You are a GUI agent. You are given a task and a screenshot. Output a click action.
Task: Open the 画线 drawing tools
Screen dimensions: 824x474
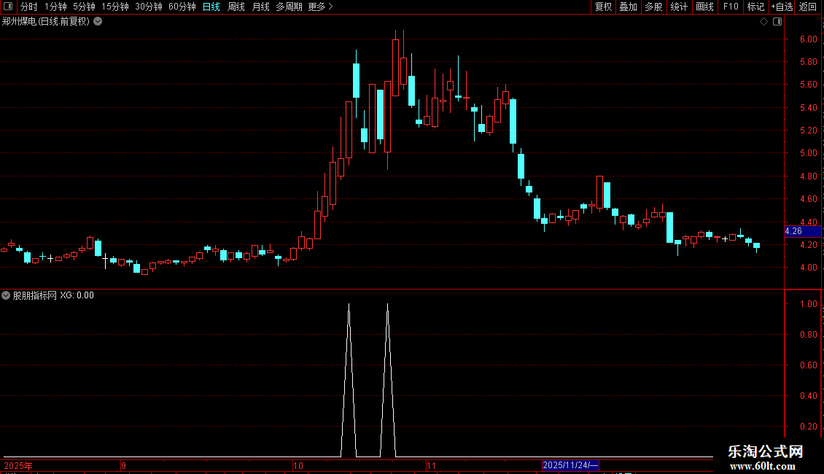[704, 7]
